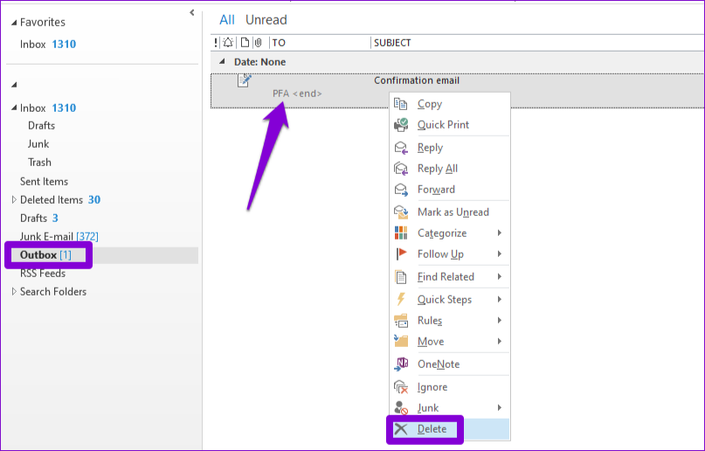This screenshot has width=705, height=451.
Task: Open the Drafts subfolder under Inbox
Action: [41, 126]
